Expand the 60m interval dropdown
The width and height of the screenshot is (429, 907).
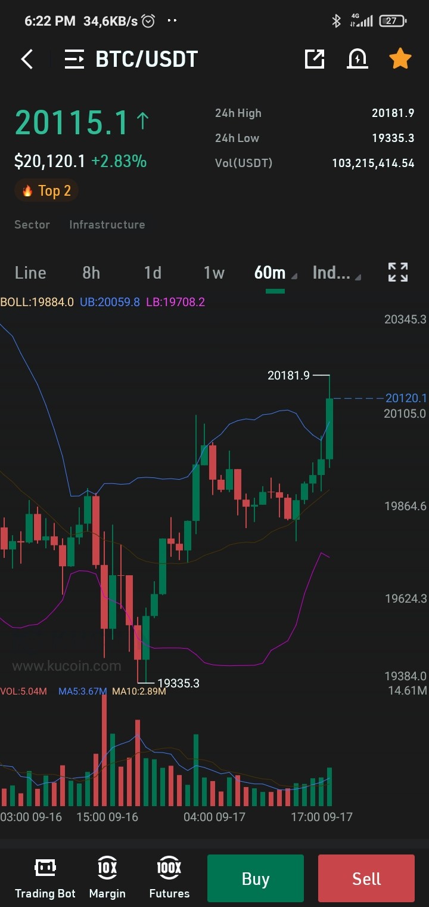coord(275,273)
